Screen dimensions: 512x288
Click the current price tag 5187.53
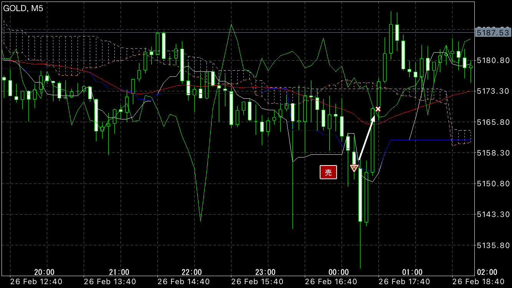tap(492, 33)
